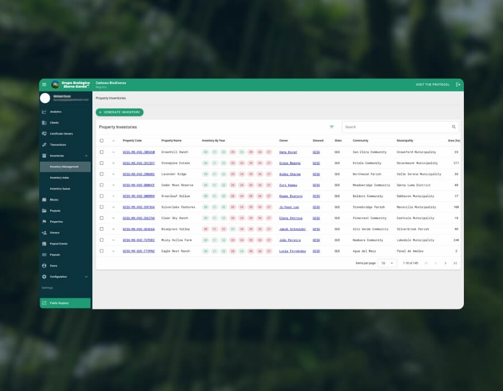This screenshot has height=391, width=503.
Task: Select Inventory Queue submenu item
Action: pos(65,189)
